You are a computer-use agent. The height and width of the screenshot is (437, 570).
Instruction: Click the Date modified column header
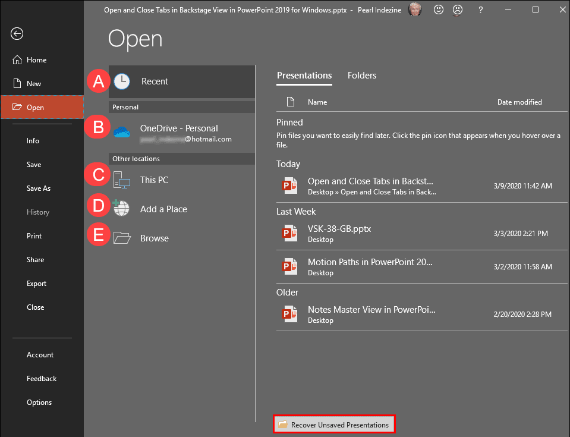[519, 102]
